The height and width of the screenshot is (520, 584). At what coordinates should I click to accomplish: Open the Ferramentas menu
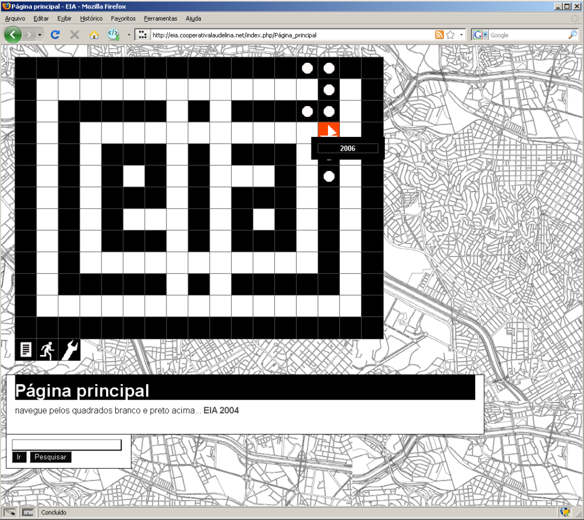click(160, 18)
